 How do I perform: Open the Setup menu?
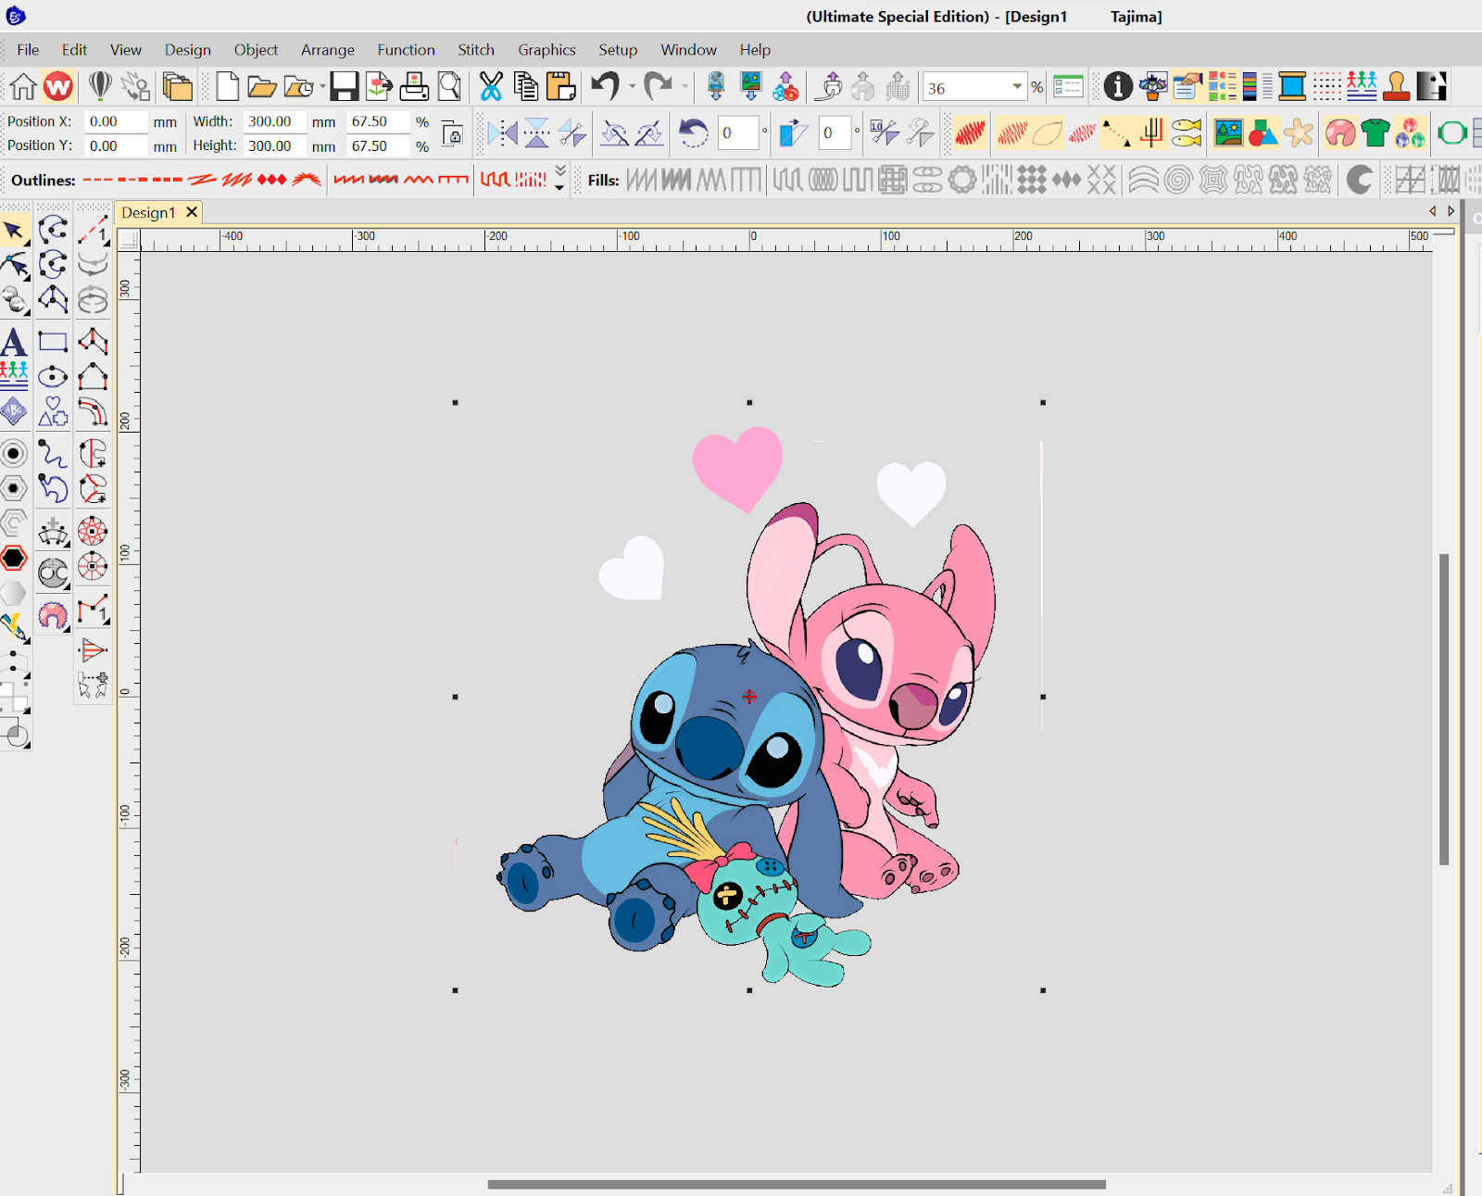(618, 50)
